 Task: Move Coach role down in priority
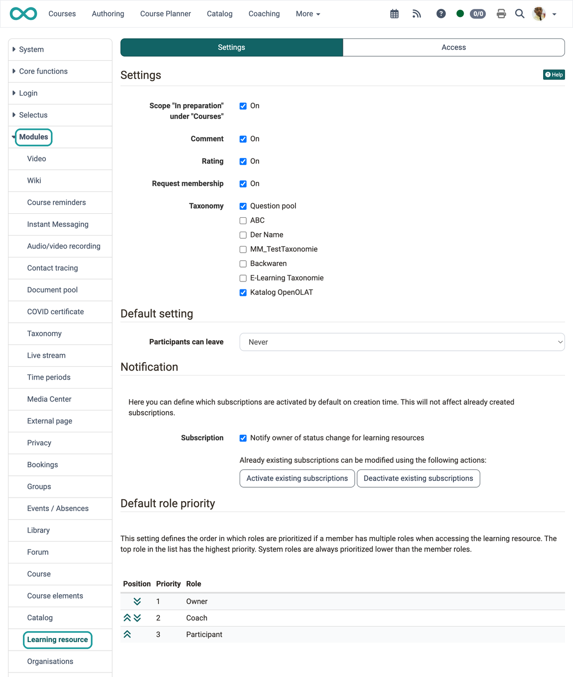(137, 618)
